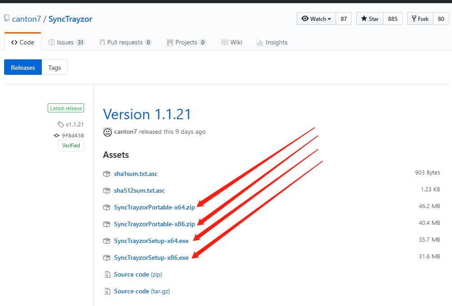Open the v1.1.21 tag link
Viewport: 452px width, 306px height.
click(75, 125)
